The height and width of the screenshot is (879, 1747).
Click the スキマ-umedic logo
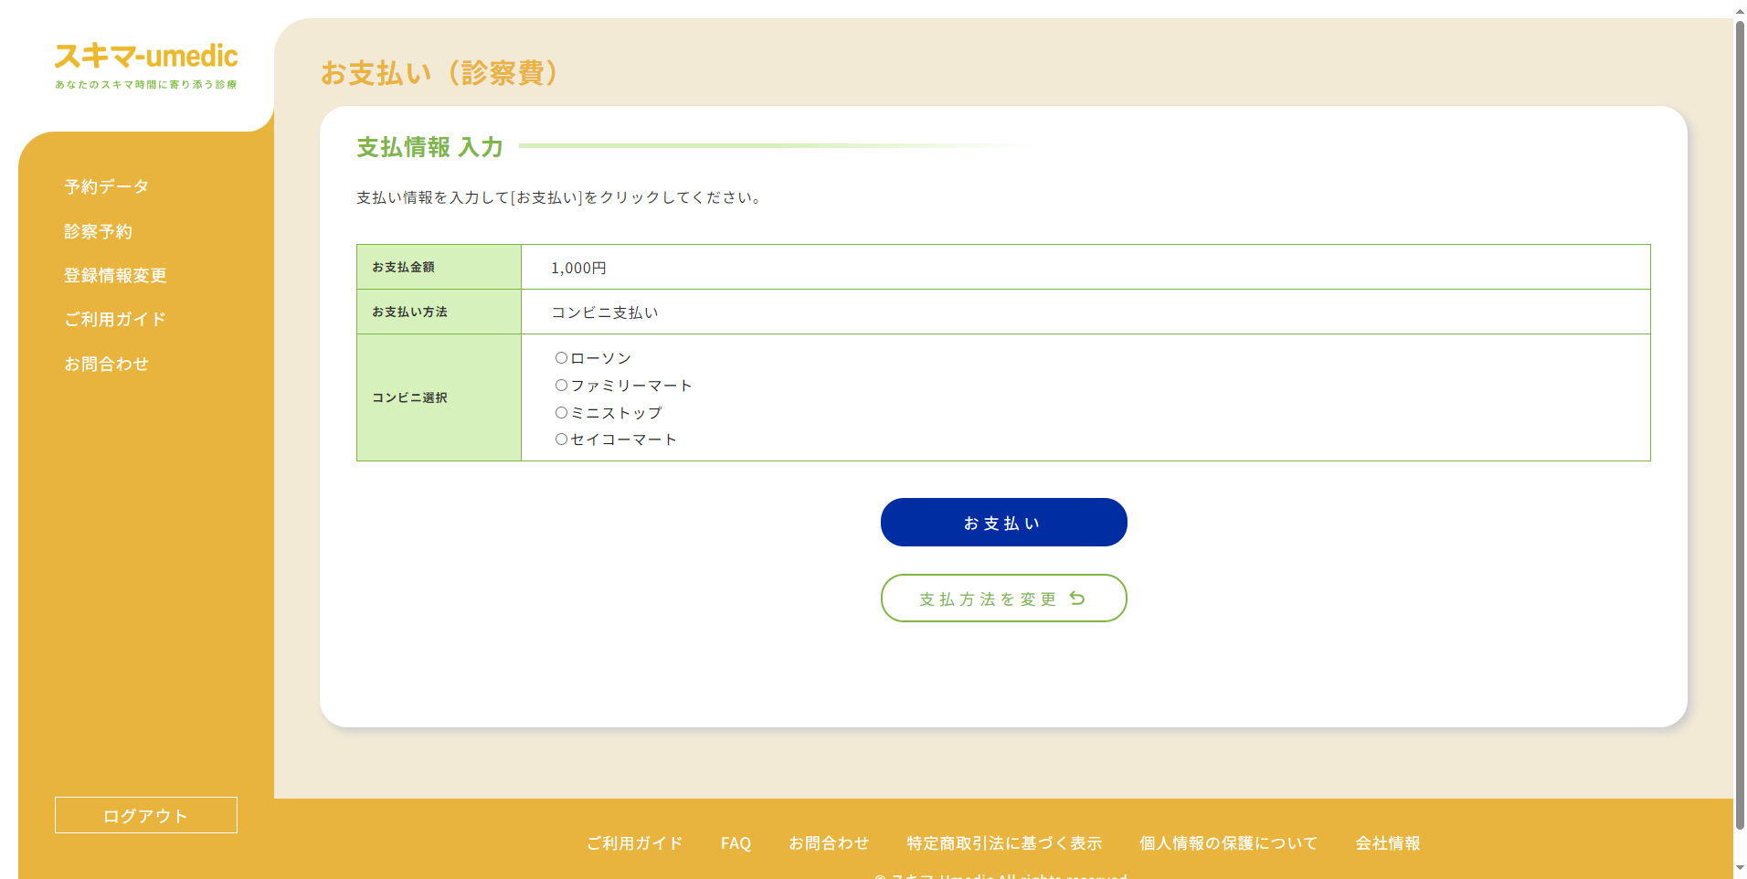[146, 57]
